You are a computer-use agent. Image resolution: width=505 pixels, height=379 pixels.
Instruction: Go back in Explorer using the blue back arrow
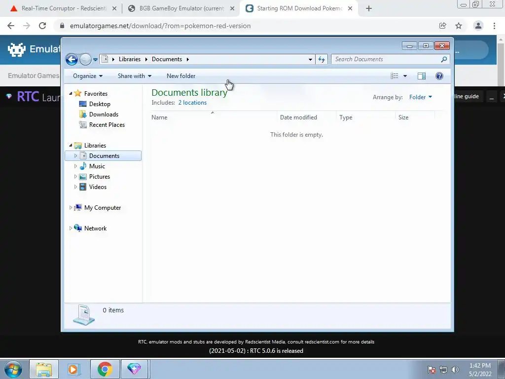tap(72, 59)
